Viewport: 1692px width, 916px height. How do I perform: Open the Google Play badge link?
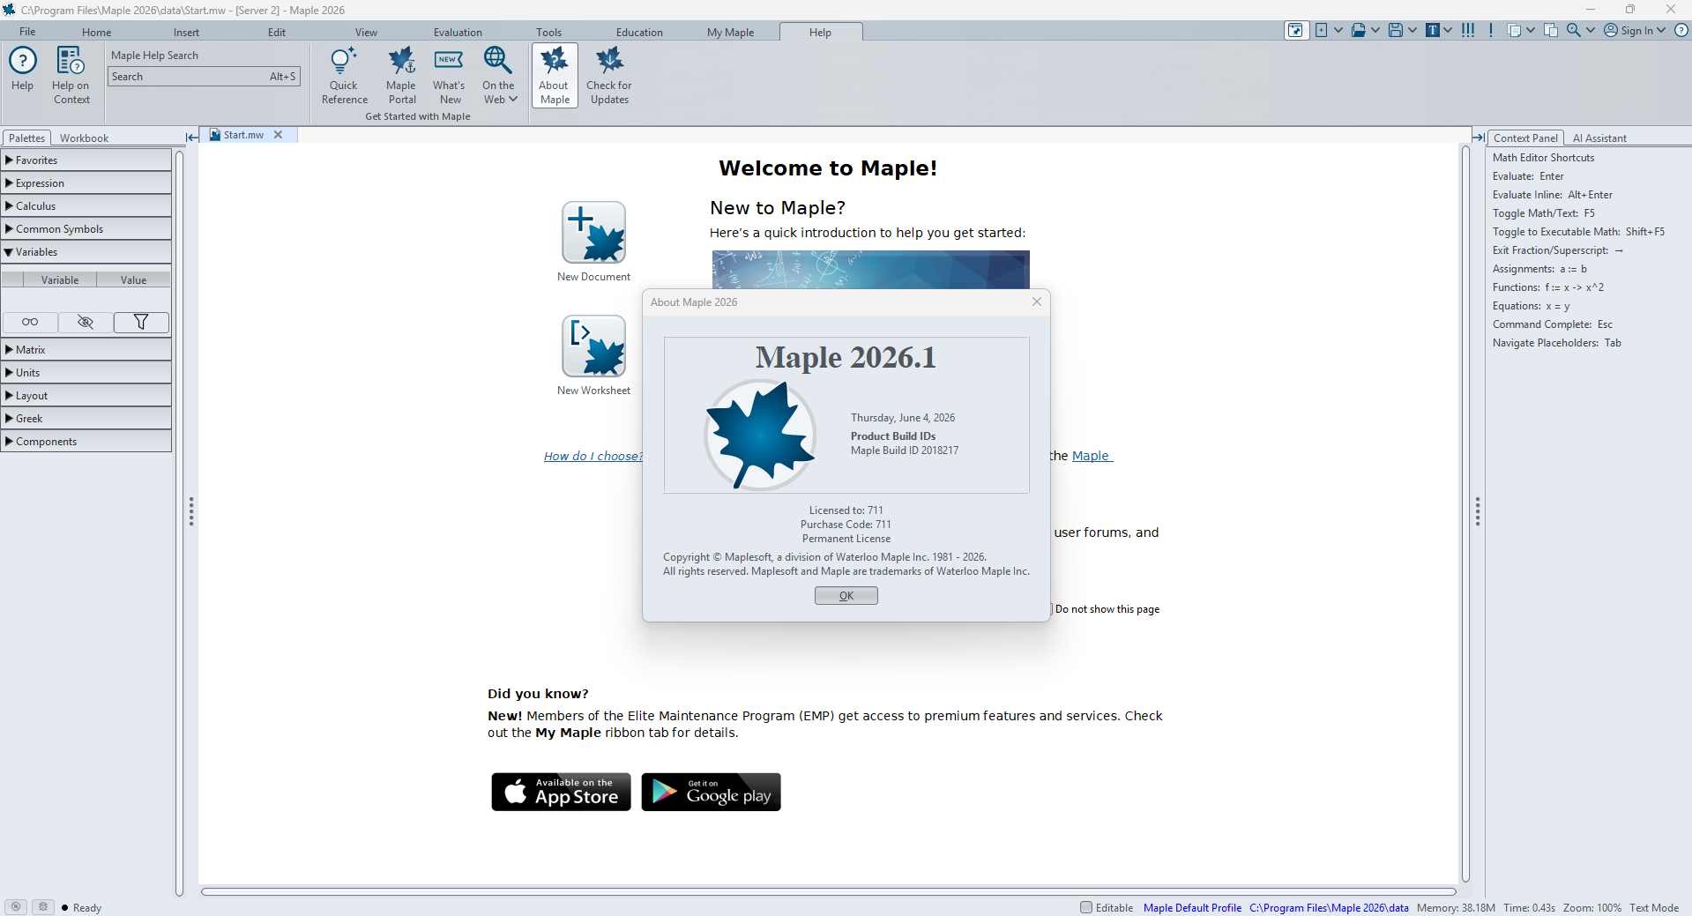tap(711, 792)
